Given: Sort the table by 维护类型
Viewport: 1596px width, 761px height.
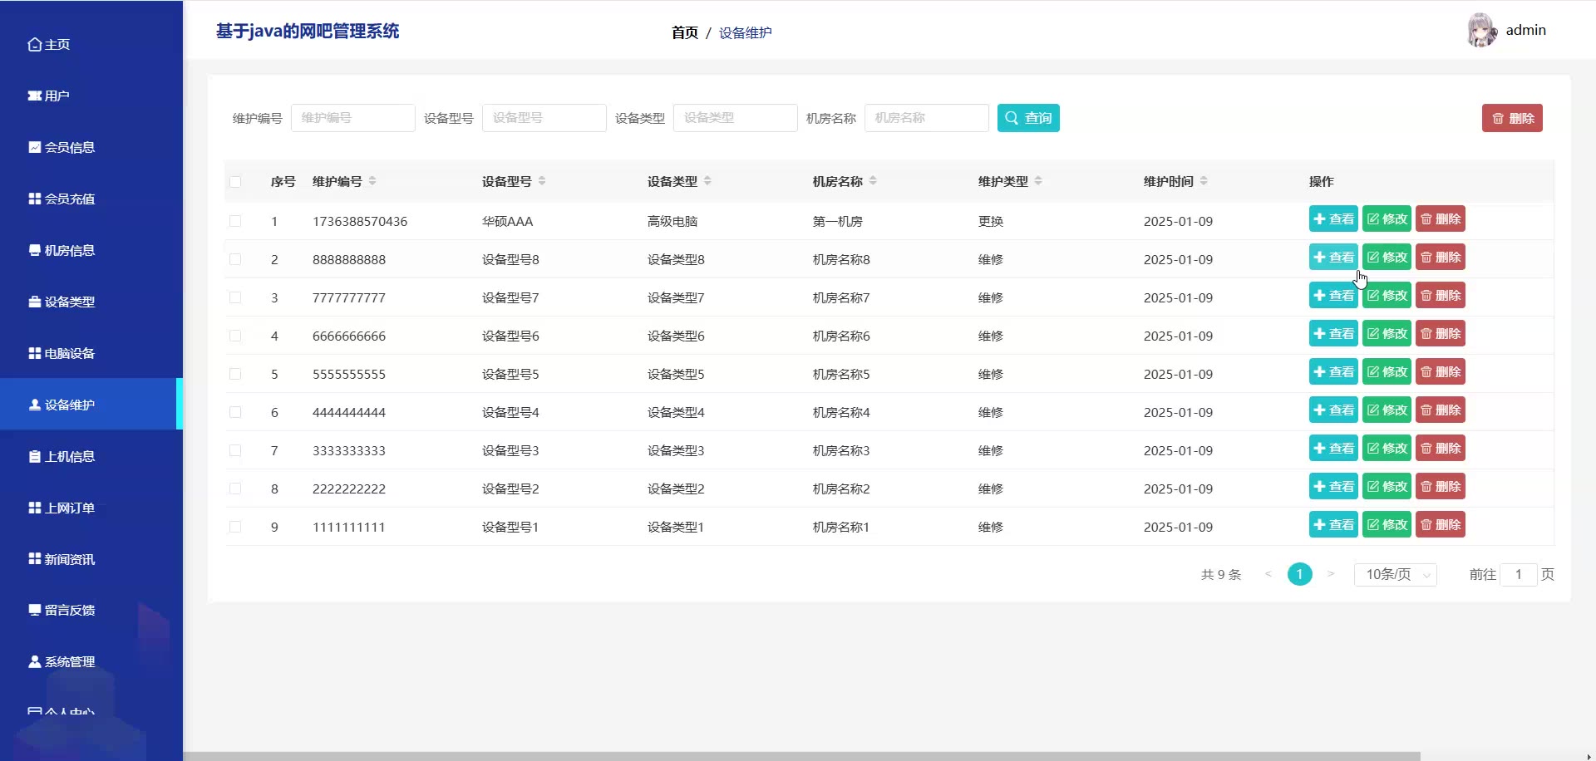Looking at the screenshot, I should tap(1038, 181).
